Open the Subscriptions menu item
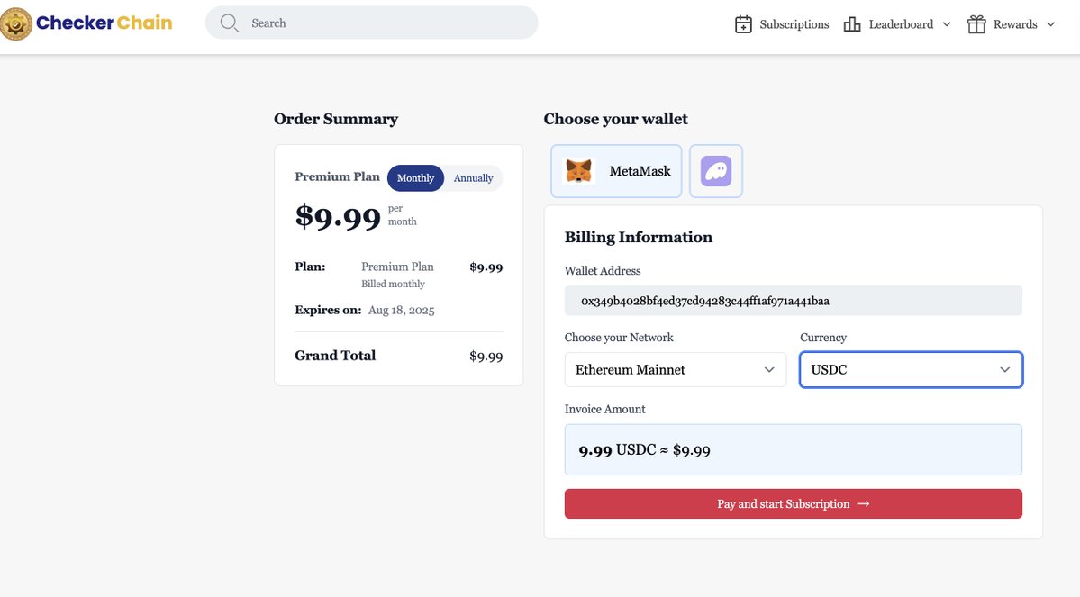The height and width of the screenshot is (597, 1080). pos(782,24)
